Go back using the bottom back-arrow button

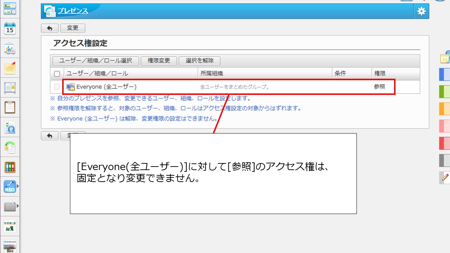[x=50, y=136]
